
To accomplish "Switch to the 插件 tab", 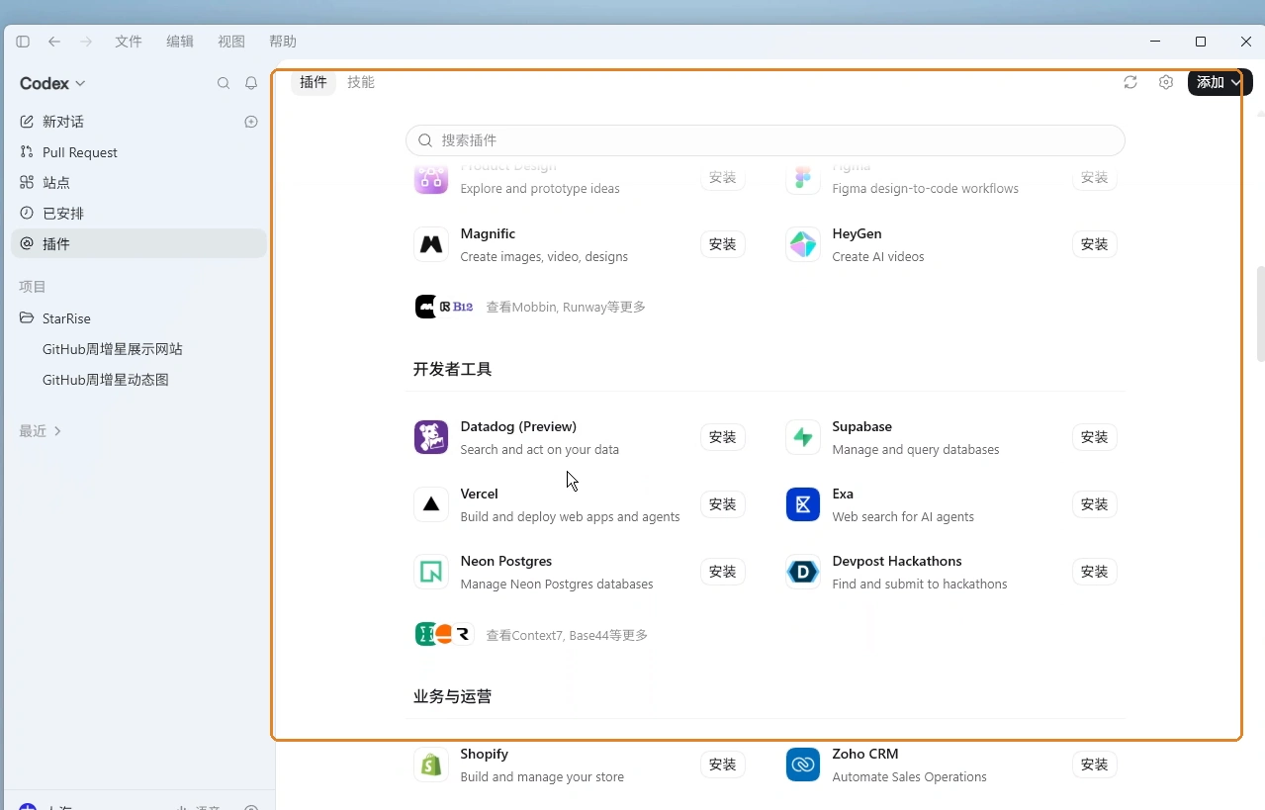I will click(314, 82).
